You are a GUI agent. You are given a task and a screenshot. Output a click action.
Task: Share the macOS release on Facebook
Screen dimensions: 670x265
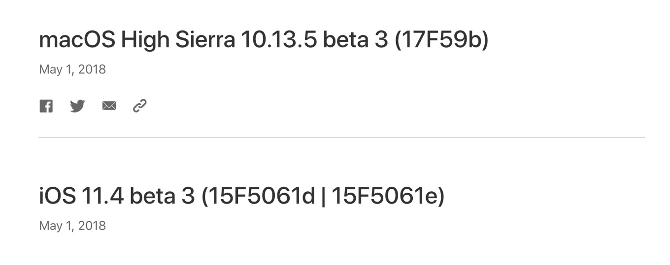(x=46, y=106)
